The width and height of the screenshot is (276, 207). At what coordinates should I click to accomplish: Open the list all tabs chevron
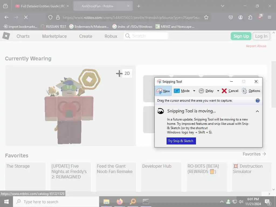pos(223,6)
